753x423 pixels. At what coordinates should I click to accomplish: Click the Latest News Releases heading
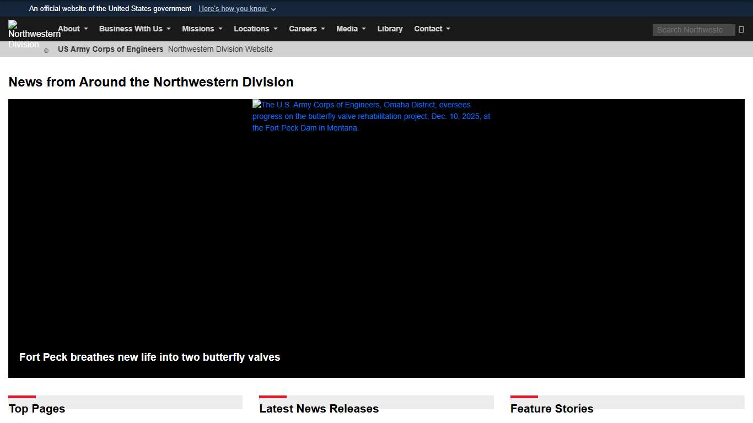tap(319, 409)
